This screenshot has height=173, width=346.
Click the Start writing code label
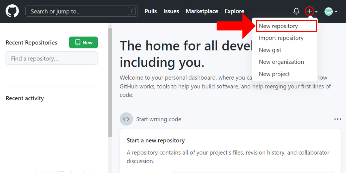(159, 119)
